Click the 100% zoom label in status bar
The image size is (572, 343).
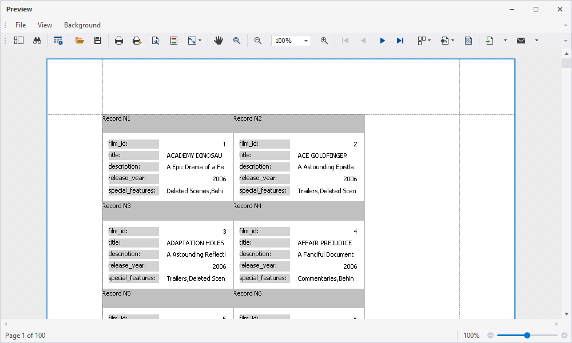click(x=471, y=336)
